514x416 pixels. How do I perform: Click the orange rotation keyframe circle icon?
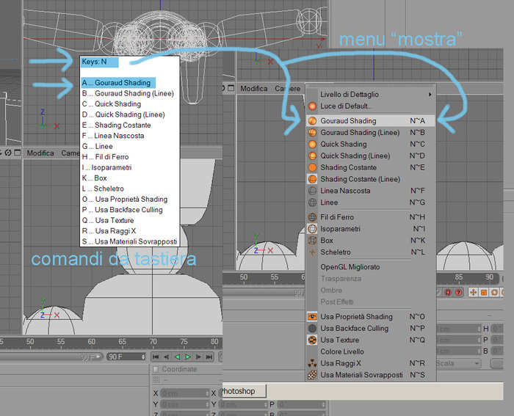coord(495,292)
